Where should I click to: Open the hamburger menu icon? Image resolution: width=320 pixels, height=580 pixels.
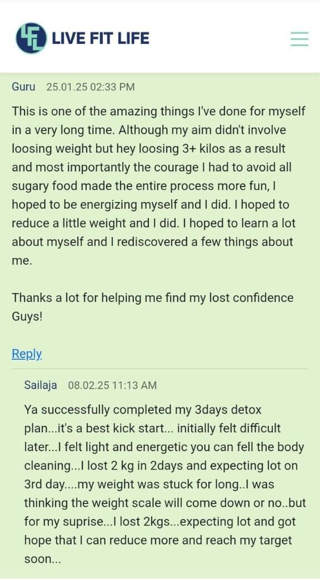pos(299,38)
